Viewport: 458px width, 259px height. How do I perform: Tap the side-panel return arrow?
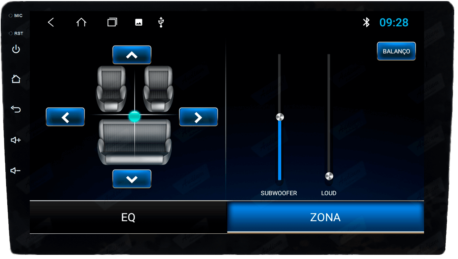(16, 110)
